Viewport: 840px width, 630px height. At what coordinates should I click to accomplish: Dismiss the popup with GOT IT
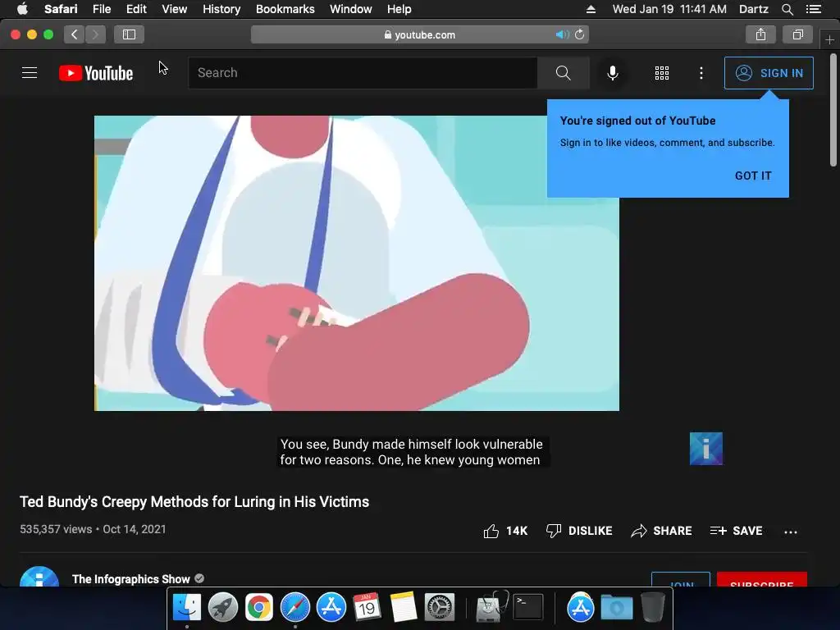753,176
